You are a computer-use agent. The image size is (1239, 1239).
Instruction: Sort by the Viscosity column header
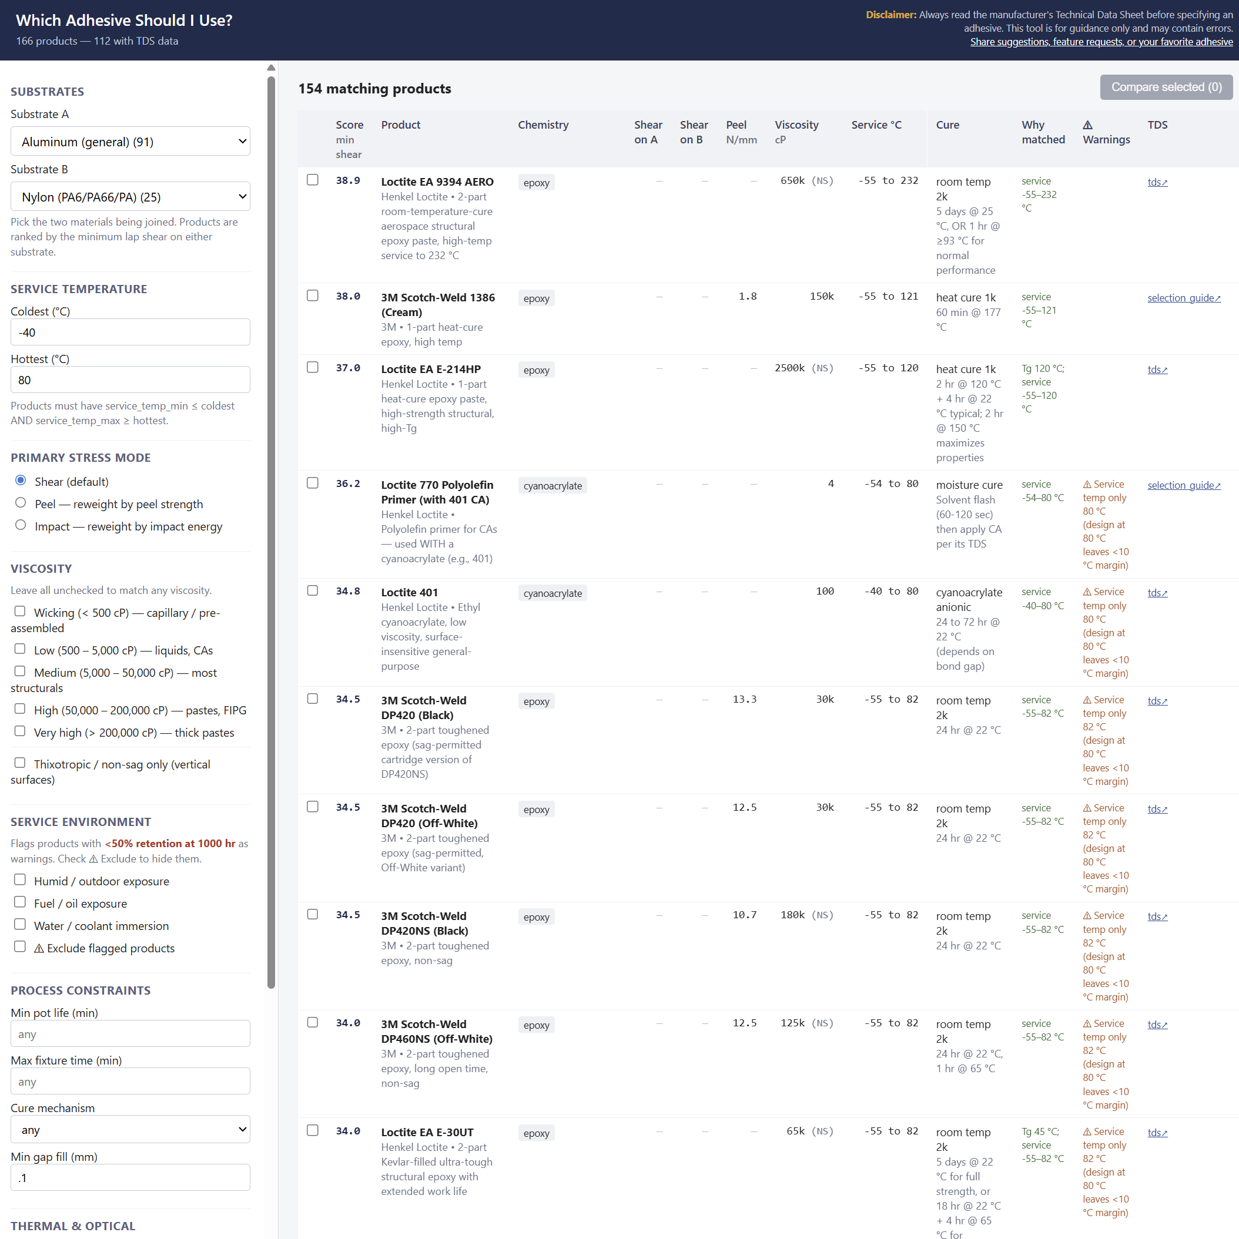pyautogui.click(x=796, y=125)
